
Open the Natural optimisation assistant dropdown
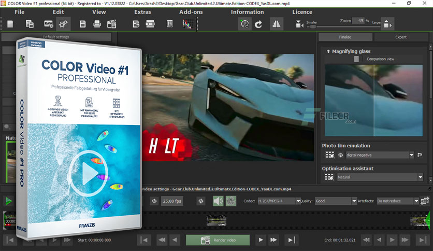[380, 177]
